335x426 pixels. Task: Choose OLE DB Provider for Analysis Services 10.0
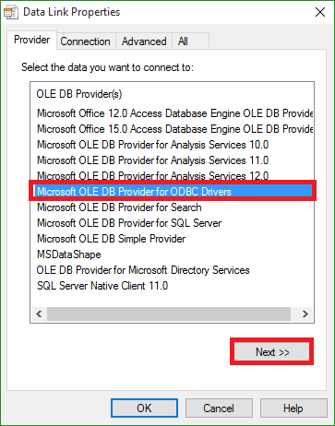point(153,145)
